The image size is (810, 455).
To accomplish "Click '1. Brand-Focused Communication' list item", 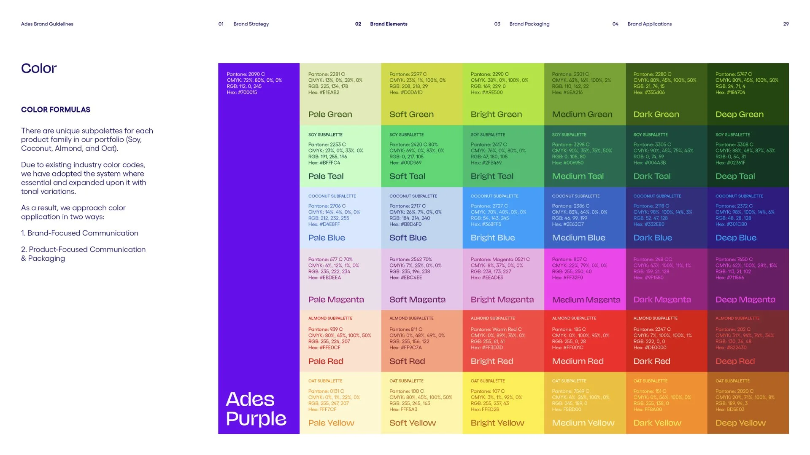I will pos(80,233).
